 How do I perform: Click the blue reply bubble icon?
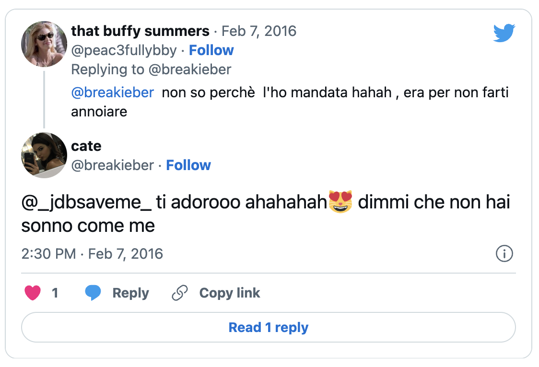pyautogui.click(x=93, y=293)
